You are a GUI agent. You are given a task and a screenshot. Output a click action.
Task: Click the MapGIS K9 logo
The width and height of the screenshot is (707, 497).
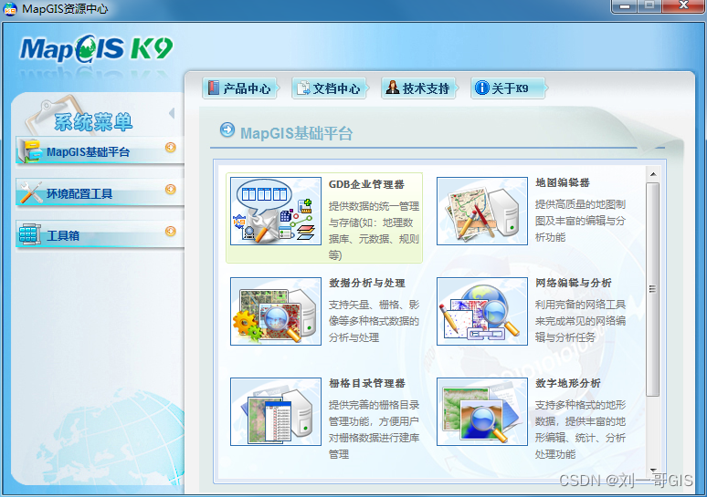[96, 48]
